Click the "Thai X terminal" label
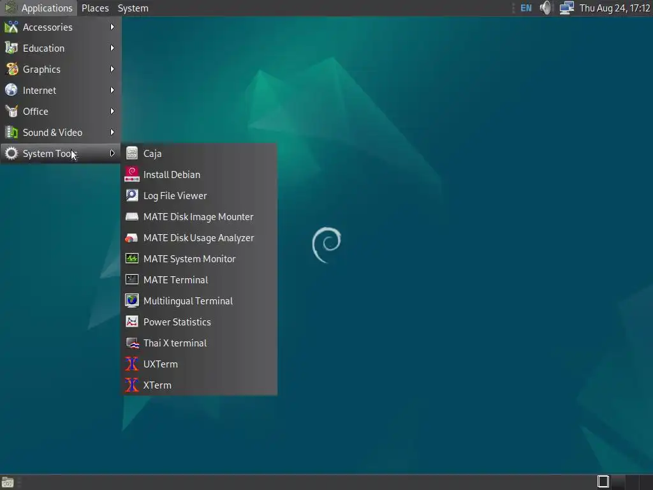The height and width of the screenshot is (490, 653). (x=175, y=343)
